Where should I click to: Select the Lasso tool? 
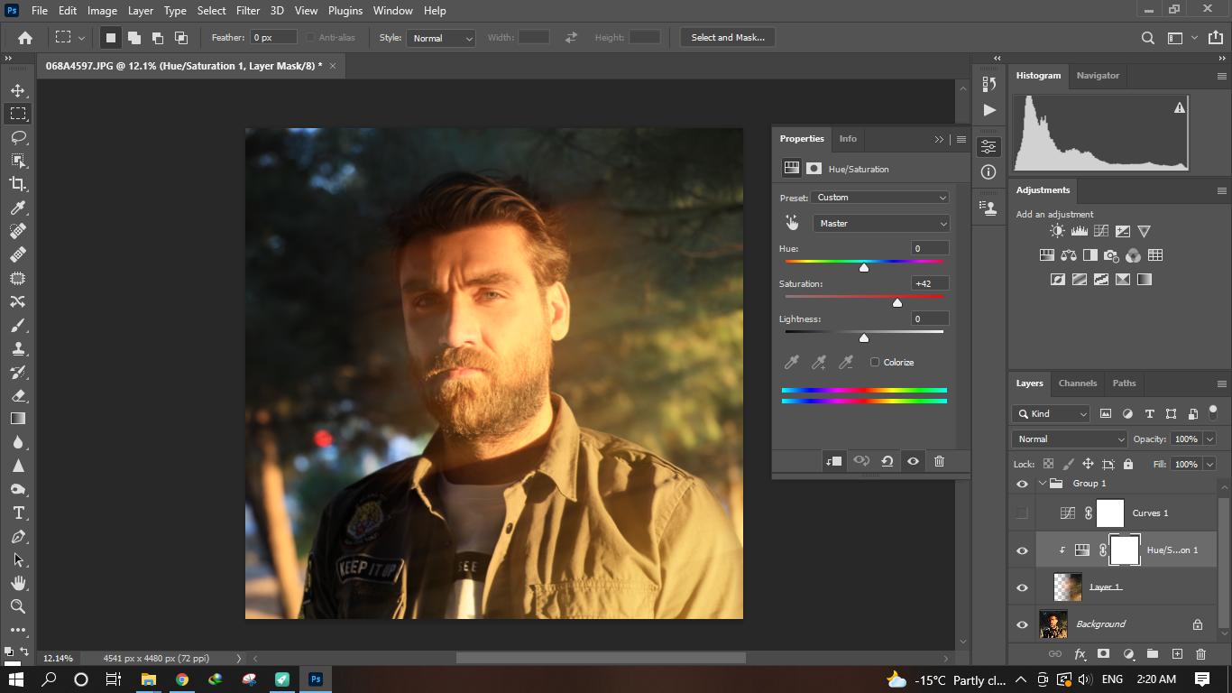coord(17,137)
